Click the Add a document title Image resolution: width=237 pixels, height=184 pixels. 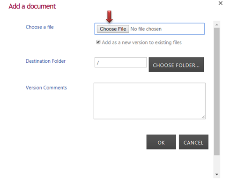tap(32, 6)
